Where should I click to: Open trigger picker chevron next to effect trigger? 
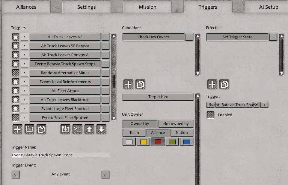click(263, 105)
